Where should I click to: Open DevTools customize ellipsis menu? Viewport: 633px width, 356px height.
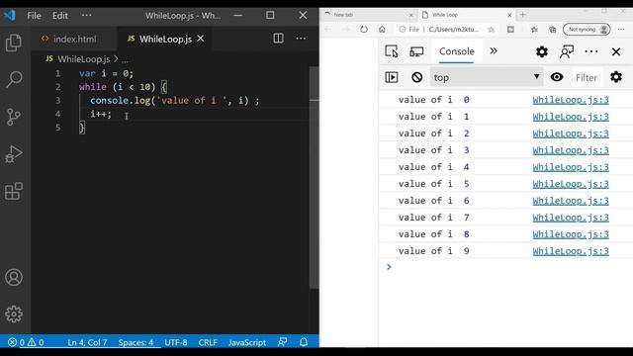[x=591, y=51]
